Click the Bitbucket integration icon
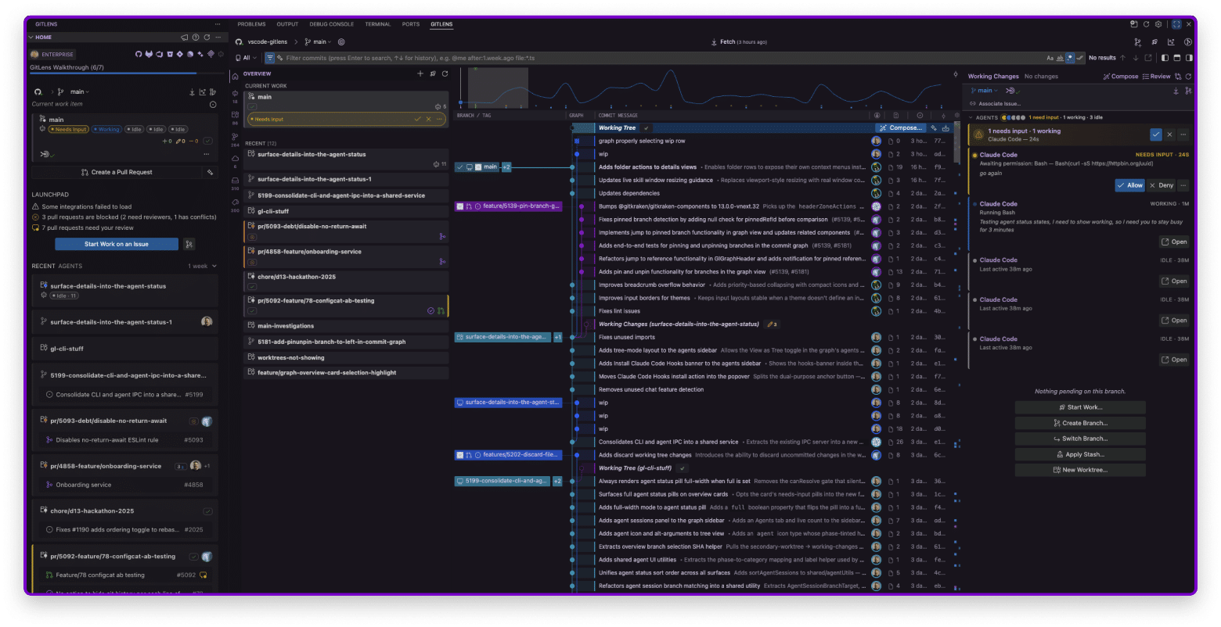Image resolution: width=1221 pixels, height=627 pixels. click(x=169, y=54)
